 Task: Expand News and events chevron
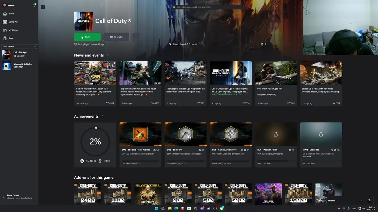pos(108,55)
